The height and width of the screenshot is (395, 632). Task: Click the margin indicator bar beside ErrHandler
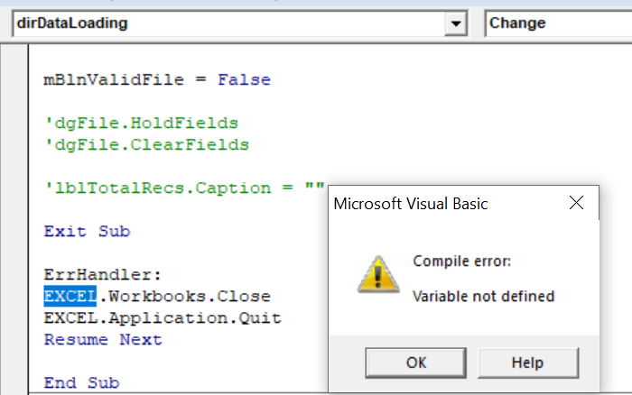(14, 275)
